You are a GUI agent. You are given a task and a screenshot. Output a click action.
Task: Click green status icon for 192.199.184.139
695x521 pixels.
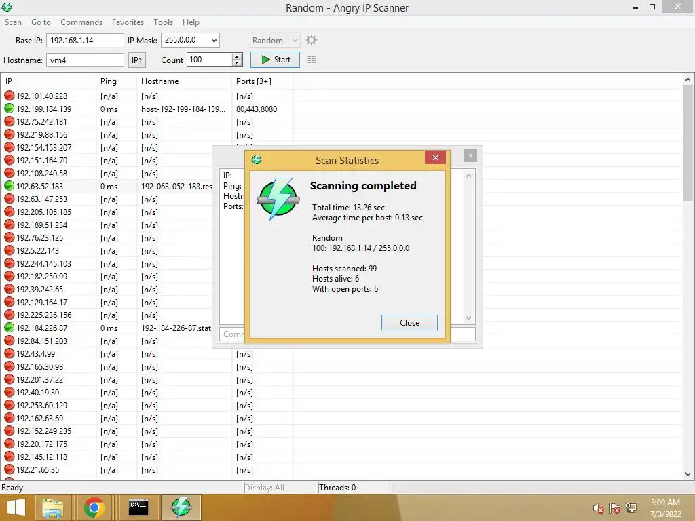click(x=9, y=109)
